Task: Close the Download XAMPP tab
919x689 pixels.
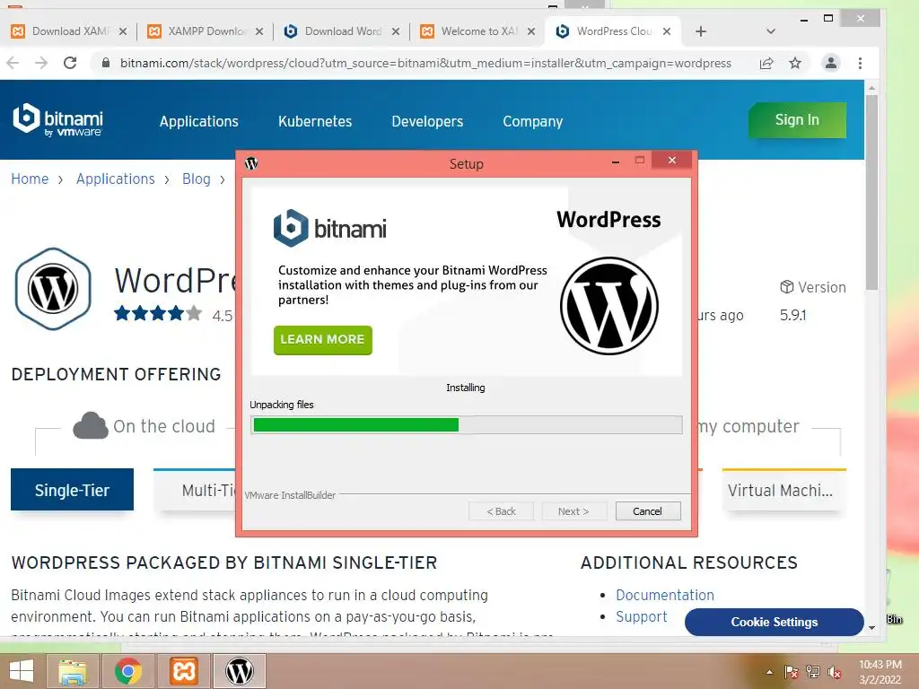Action: pos(122,31)
